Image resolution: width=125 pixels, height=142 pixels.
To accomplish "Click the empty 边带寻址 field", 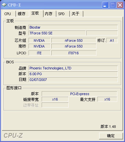I will 55,105.
